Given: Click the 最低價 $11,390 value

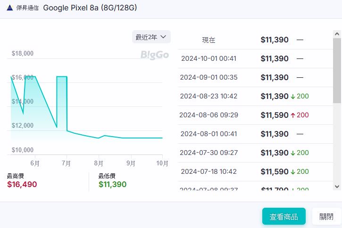Looking at the screenshot, I should [112, 184].
